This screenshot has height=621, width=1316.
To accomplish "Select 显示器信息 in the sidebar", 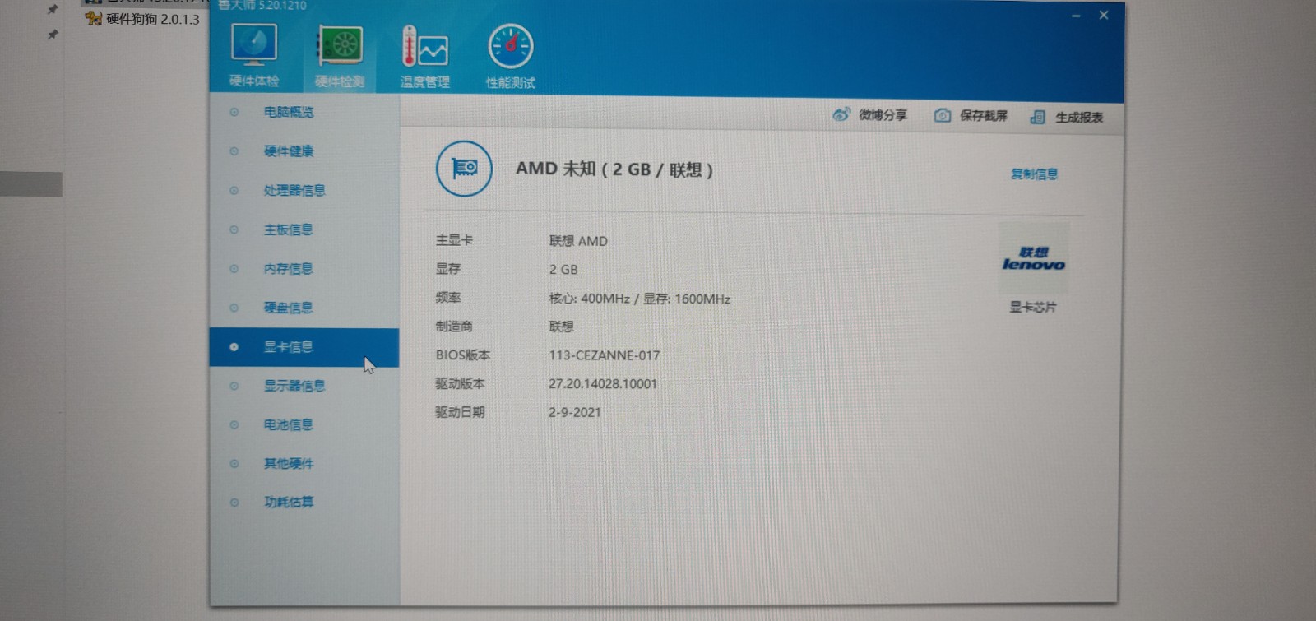I will pyautogui.click(x=304, y=386).
